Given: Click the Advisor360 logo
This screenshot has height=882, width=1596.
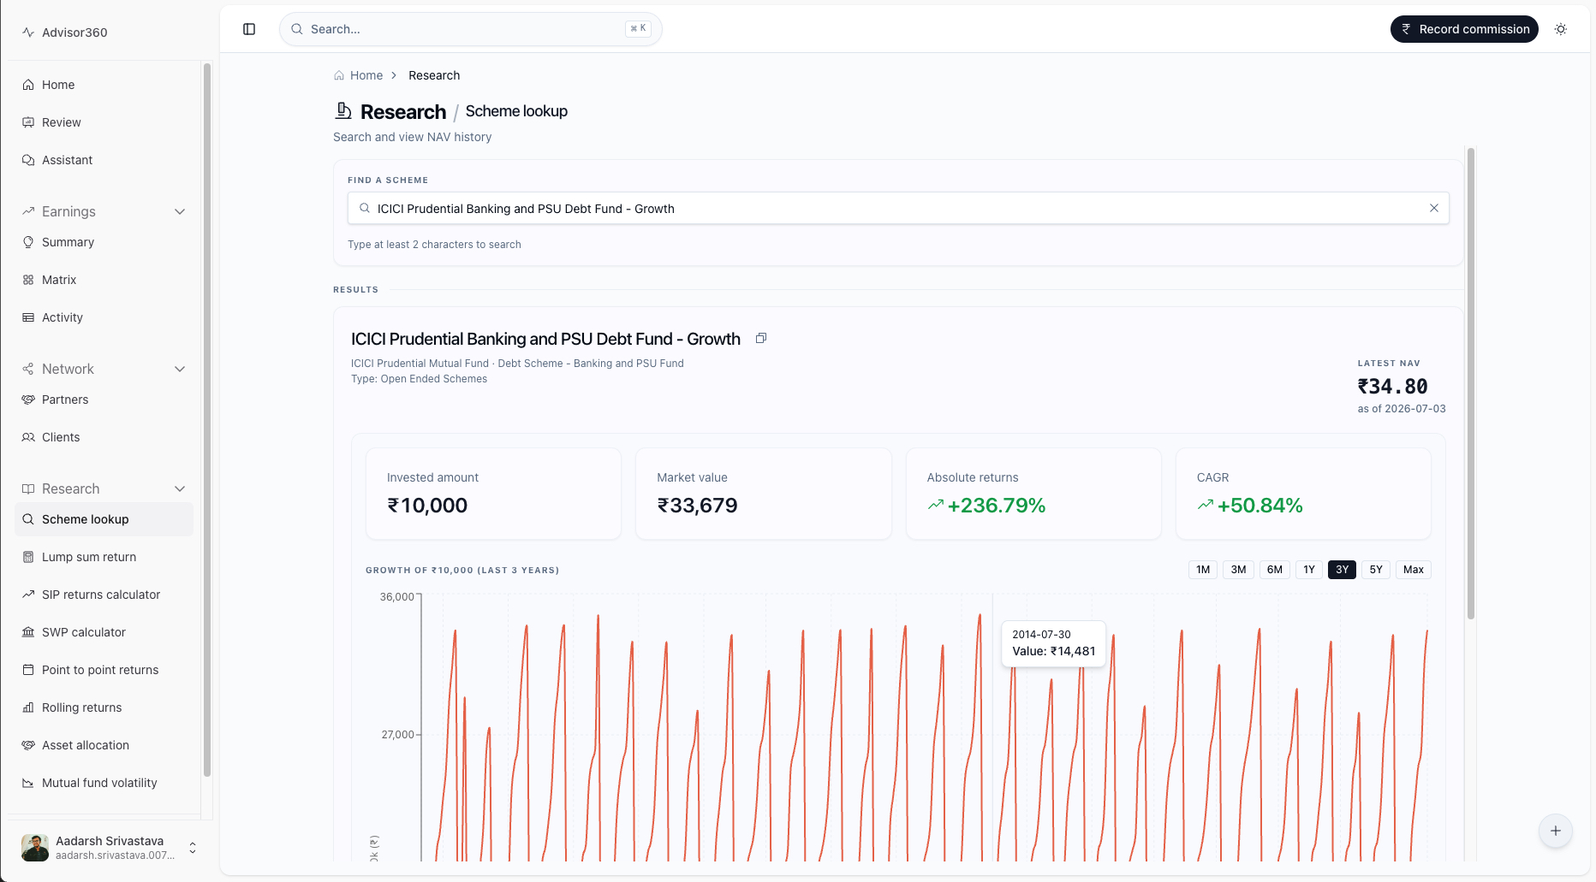Looking at the screenshot, I should point(65,33).
